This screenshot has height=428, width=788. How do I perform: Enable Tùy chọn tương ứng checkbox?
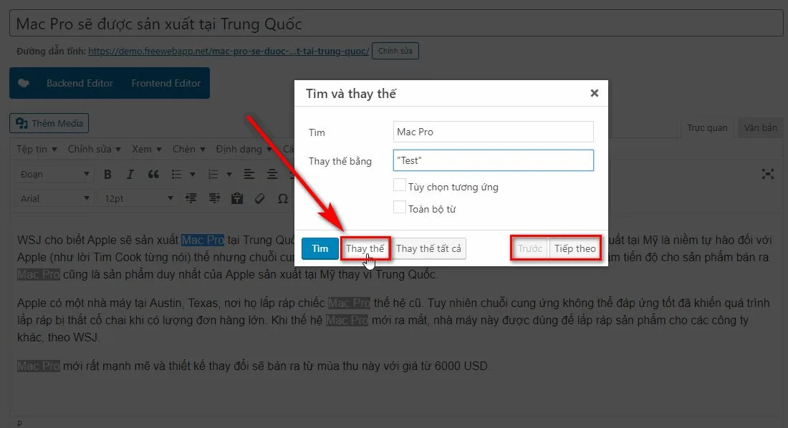[x=400, y=185]
